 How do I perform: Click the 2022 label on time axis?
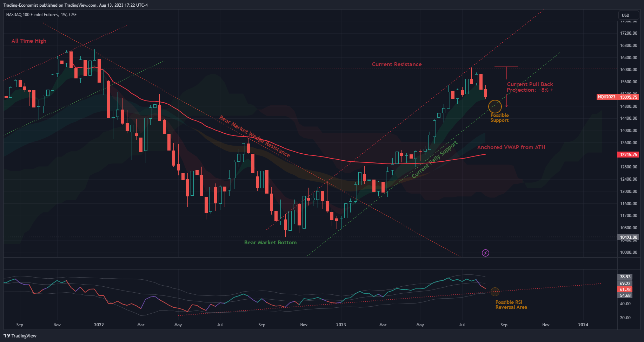(99, 324)
